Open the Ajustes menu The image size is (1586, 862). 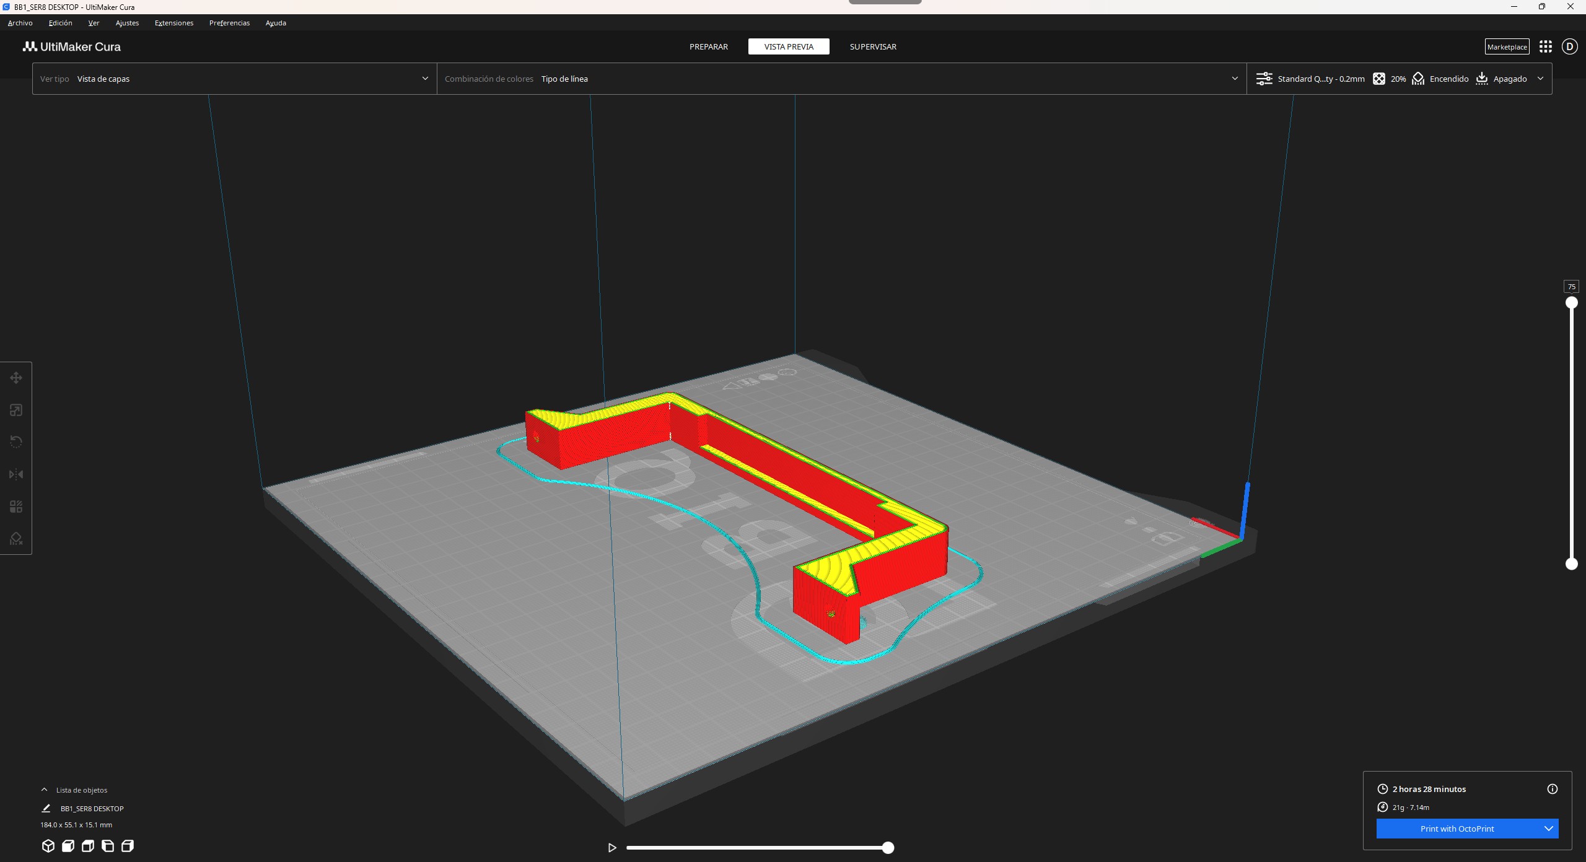[x=127, y=23]
